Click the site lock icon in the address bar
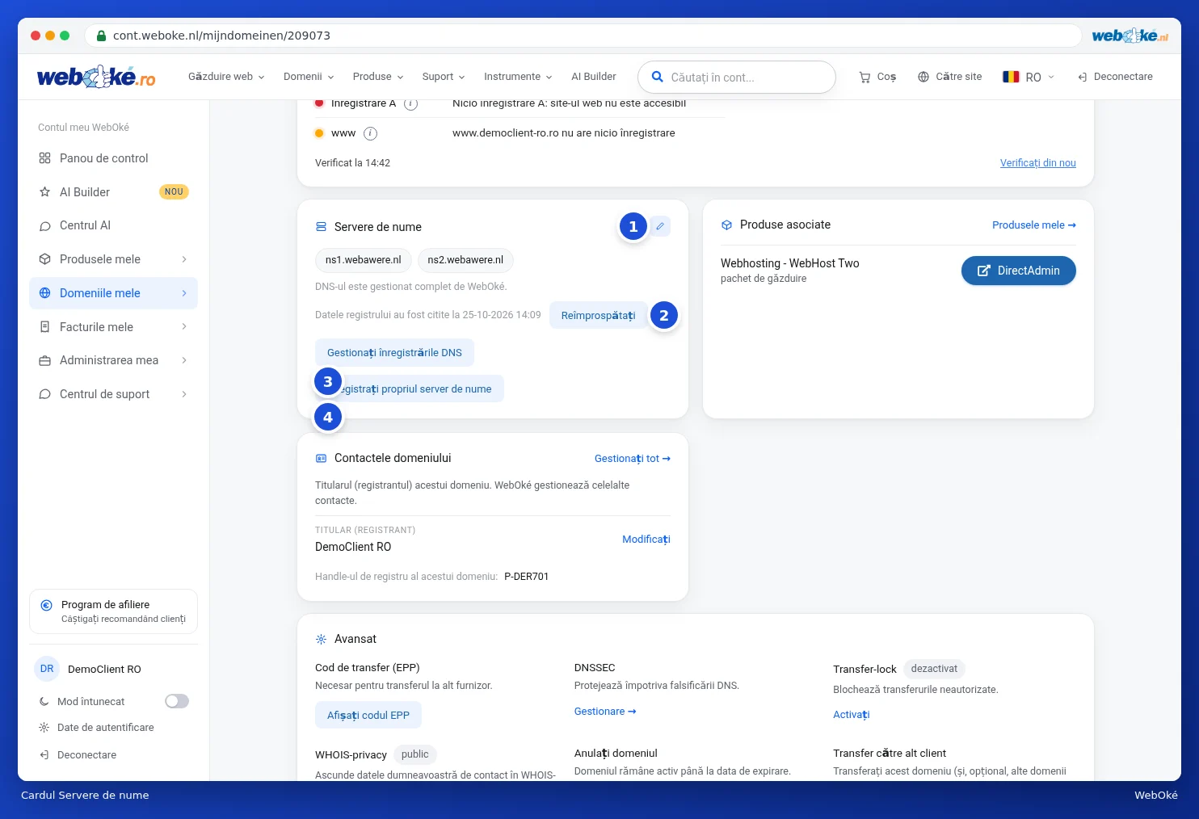The height and width of the screenshot is (819, 1199). click(101, 36)
